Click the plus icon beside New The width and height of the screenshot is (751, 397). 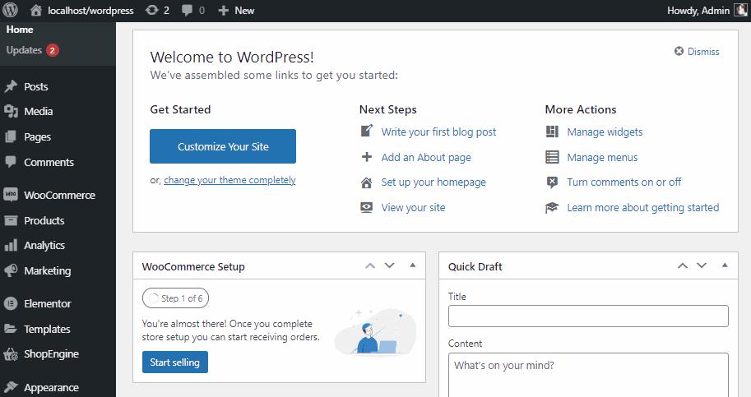pos(223,10)
